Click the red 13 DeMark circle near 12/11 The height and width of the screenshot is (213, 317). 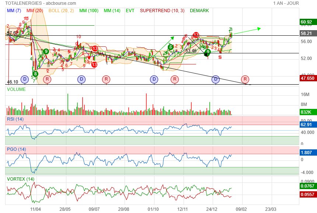(196, 35)
